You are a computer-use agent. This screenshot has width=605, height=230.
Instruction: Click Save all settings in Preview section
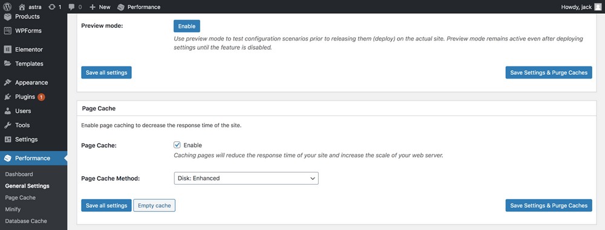[106, 72]
